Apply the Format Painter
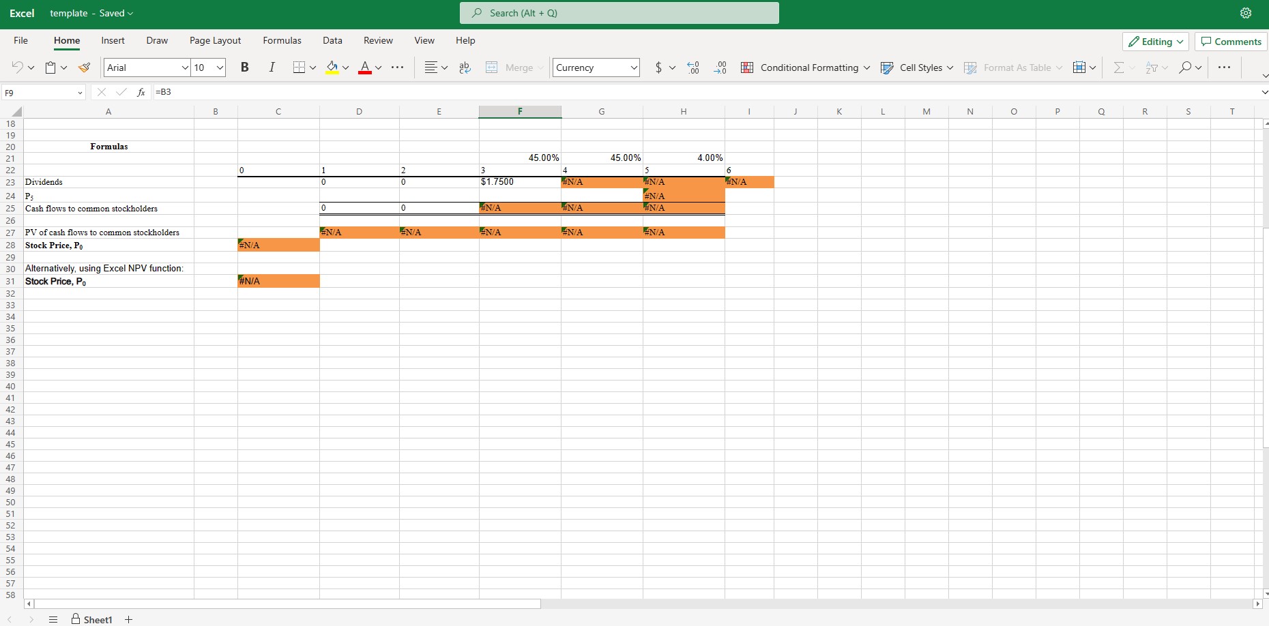1269x626 pixels. point(84,68)
